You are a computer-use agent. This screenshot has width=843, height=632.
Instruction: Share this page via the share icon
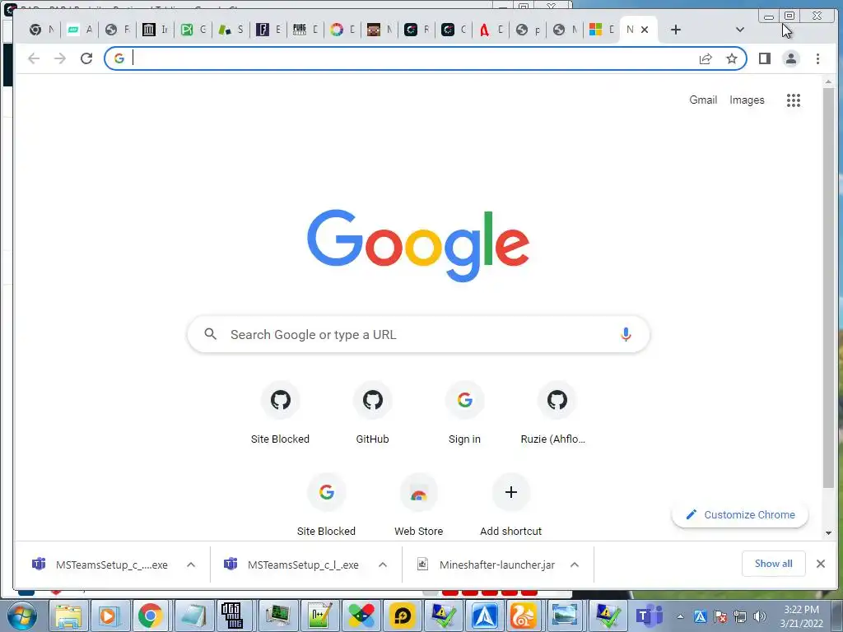coord(706,58)
